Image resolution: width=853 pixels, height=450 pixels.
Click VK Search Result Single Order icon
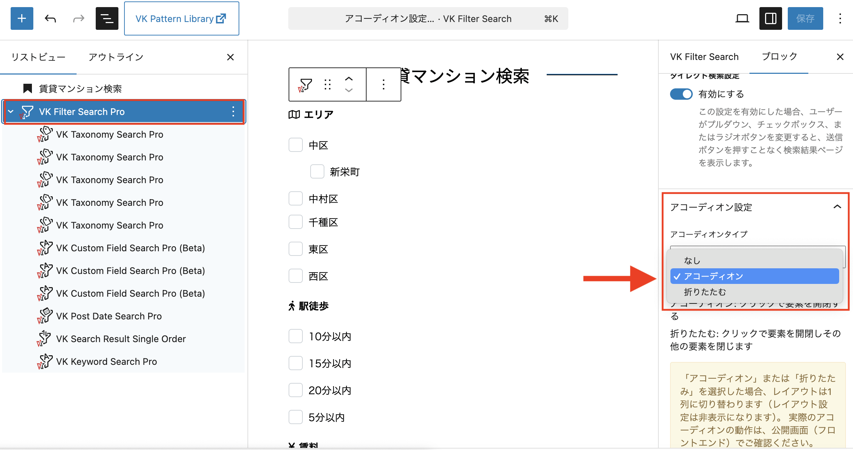[x=45, y=339]
